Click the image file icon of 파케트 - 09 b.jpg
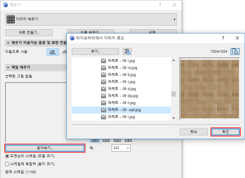 [103, 75]
